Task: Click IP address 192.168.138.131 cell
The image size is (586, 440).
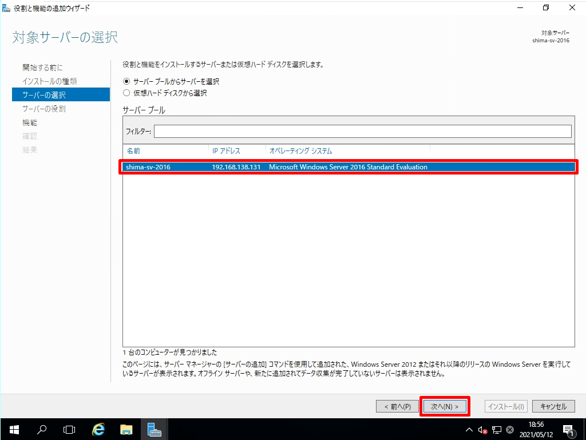Action: pos(236,167)
